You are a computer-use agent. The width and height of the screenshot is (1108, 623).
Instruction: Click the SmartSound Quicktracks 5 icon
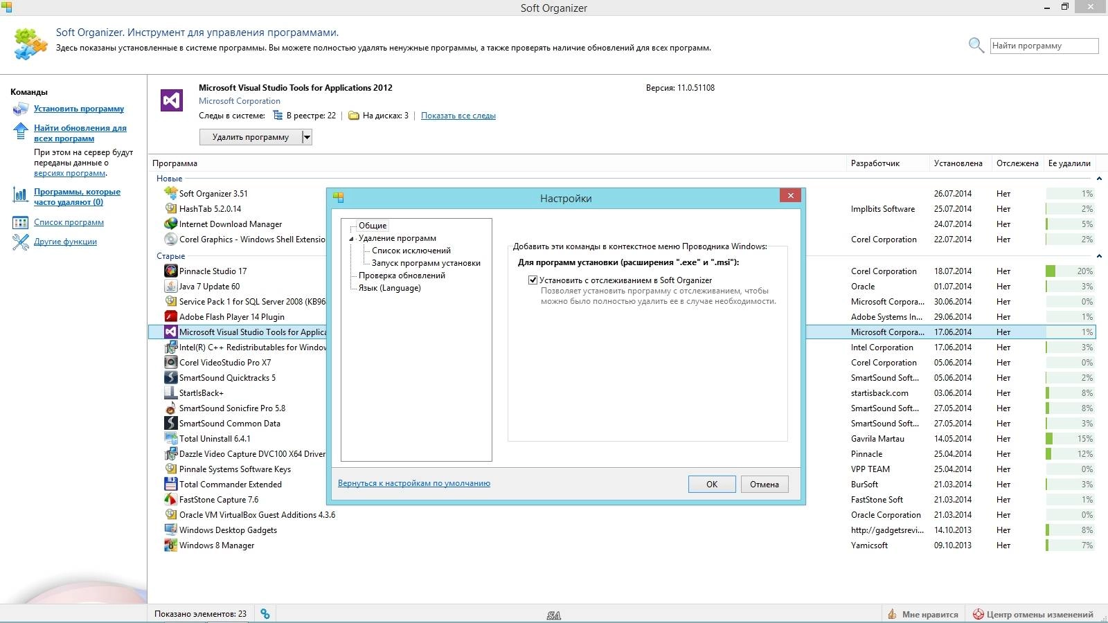point(170,377)
